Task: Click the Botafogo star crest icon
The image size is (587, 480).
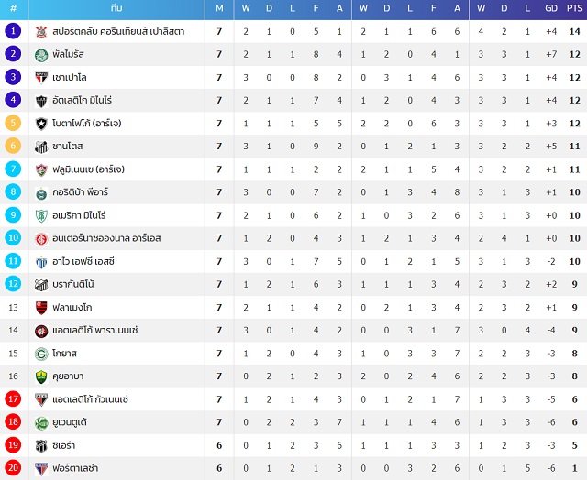Action: coord(41,124)
